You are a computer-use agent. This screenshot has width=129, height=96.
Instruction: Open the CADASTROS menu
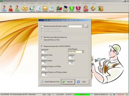(x=5, y=4)
